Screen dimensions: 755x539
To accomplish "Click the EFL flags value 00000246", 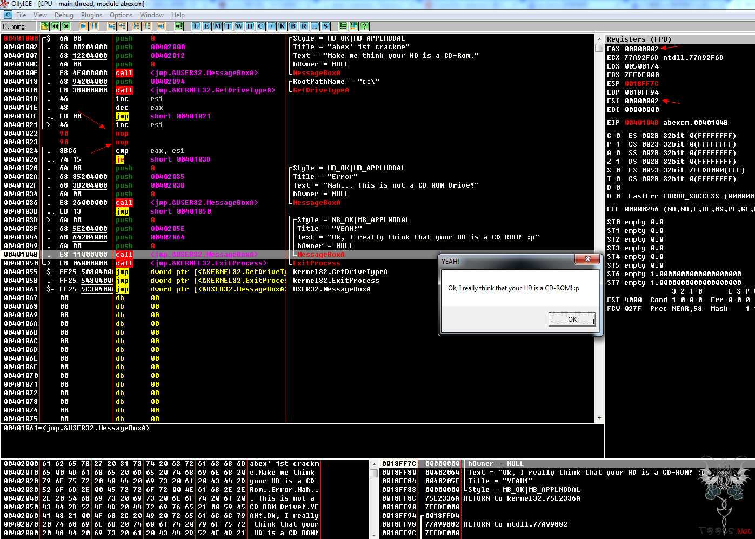I will pos(642,209).
